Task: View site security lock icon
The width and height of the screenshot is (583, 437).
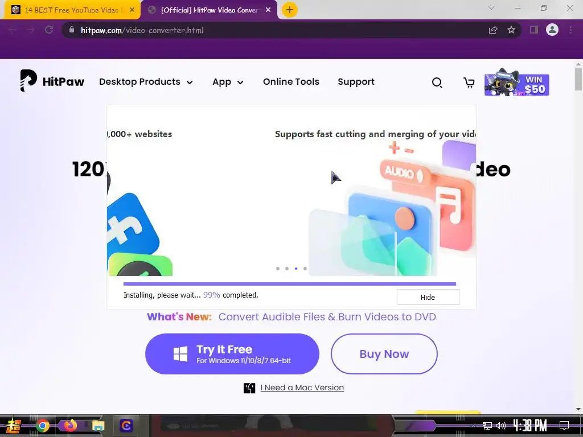Action: 72,30
